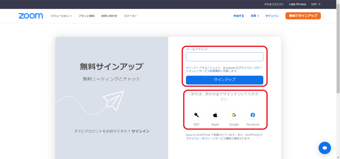340x159 pixels.
Task: Sign in with the Facebook icon
Action: 253,115
